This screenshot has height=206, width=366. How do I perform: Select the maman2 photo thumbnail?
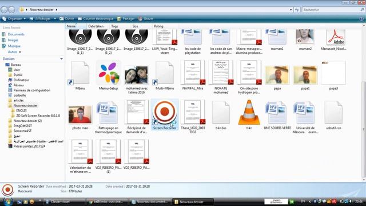305,37
